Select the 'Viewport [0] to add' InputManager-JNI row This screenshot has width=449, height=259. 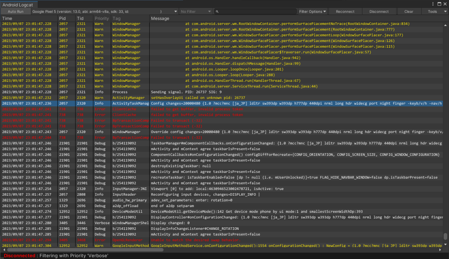point(222,189)
